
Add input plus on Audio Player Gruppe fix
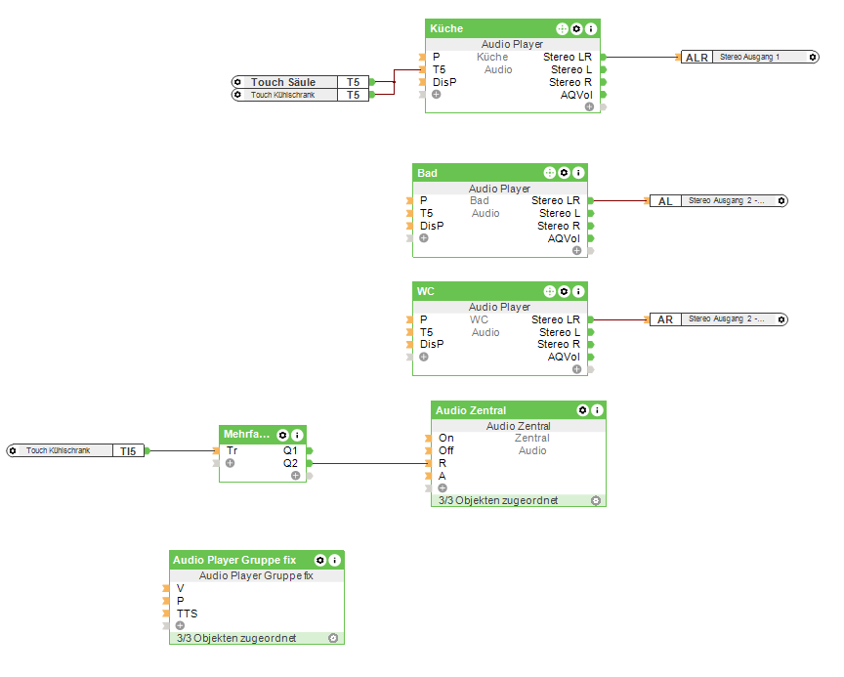point(181,625)
